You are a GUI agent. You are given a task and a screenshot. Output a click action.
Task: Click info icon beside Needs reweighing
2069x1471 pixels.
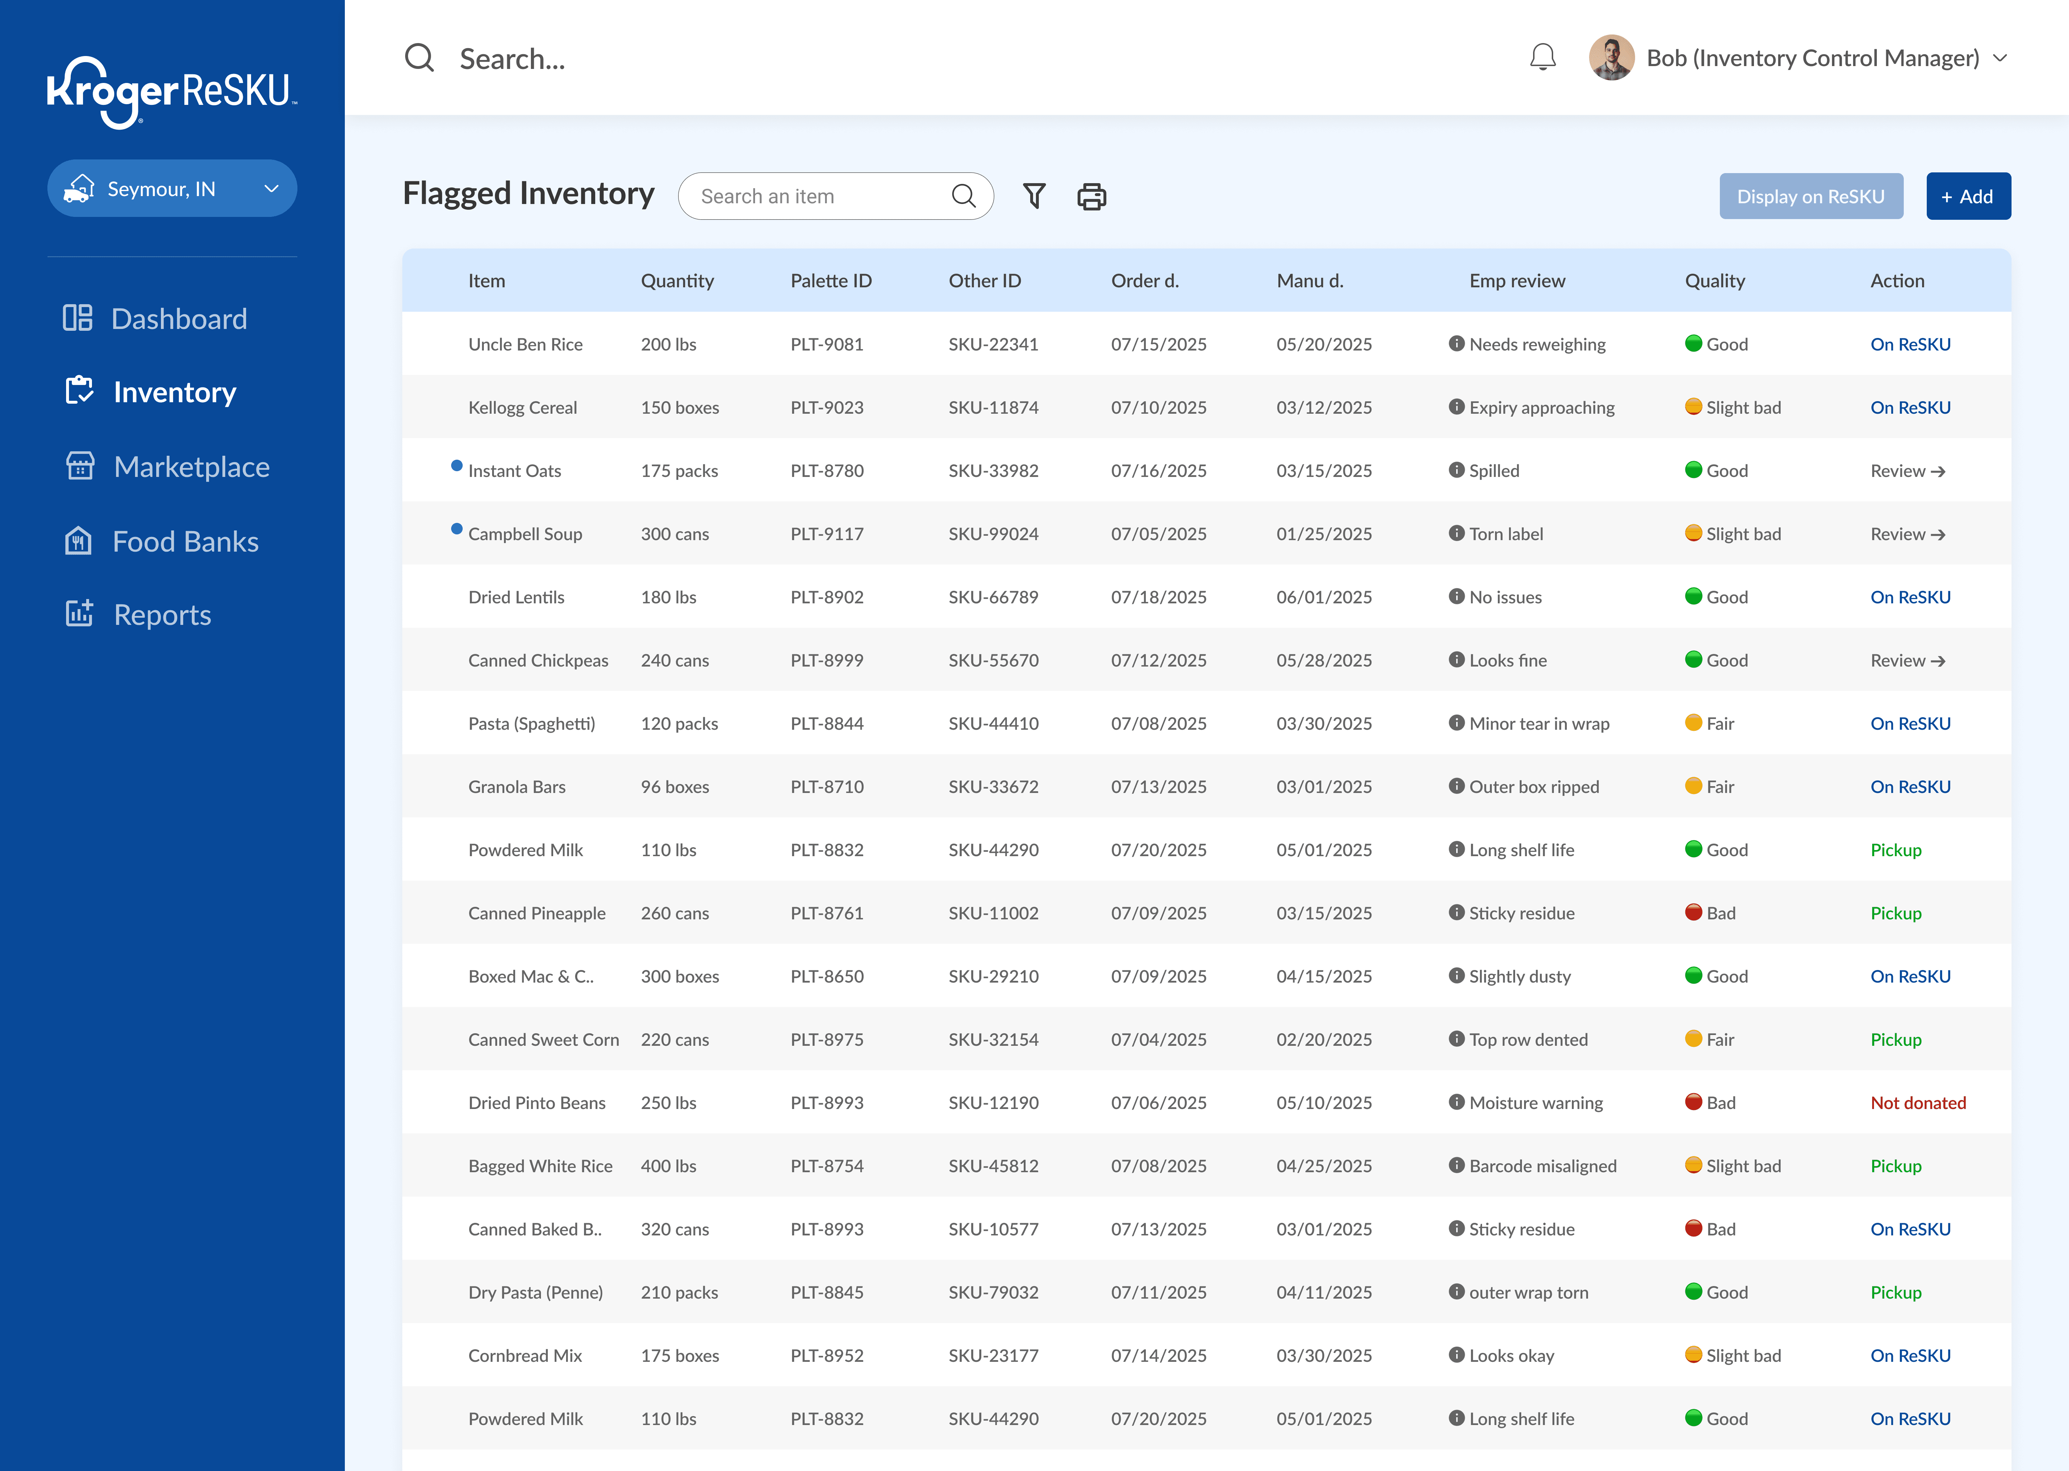coord(1456,343)
